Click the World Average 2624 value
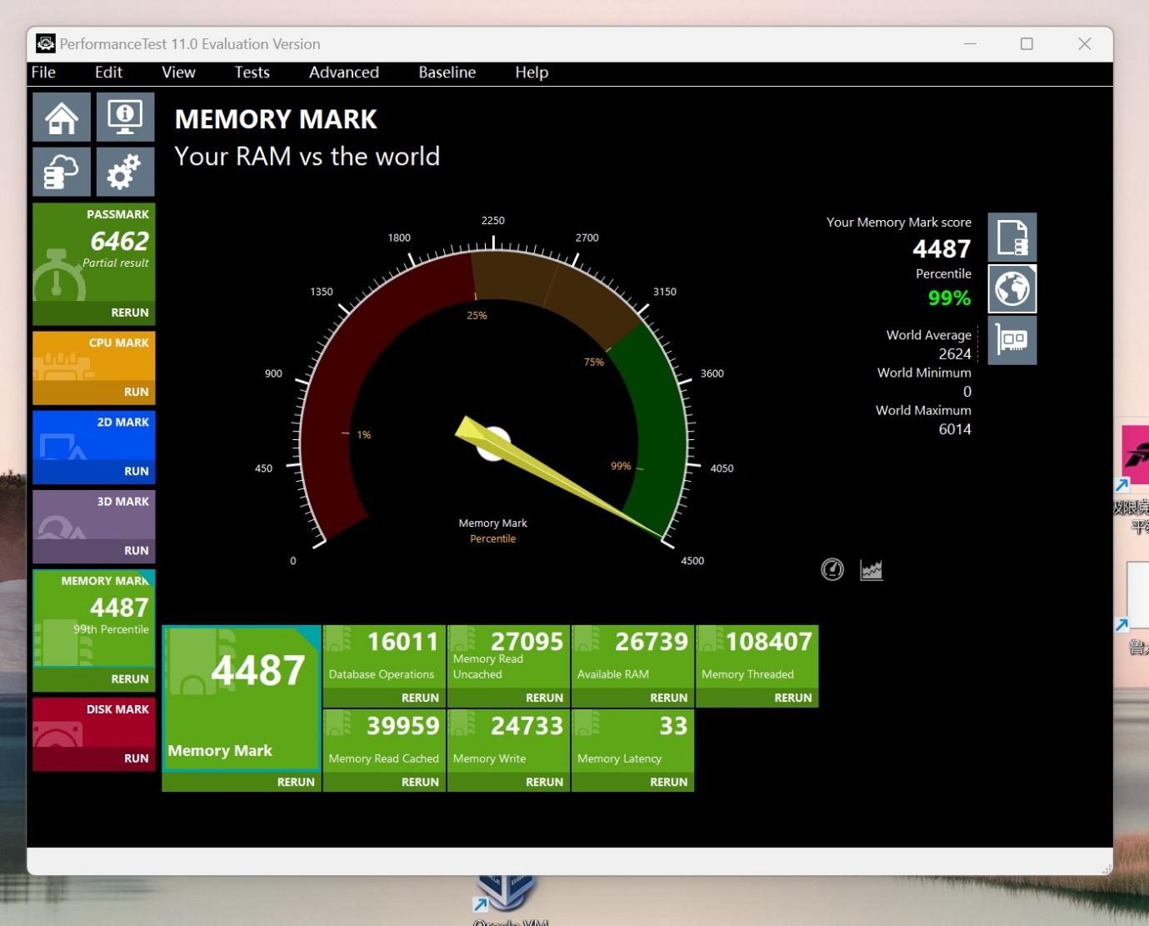 955,353
